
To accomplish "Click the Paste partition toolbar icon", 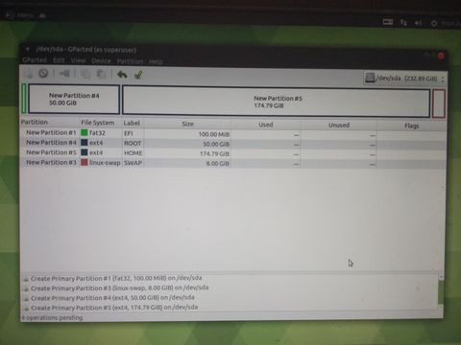I will (101, 74).
